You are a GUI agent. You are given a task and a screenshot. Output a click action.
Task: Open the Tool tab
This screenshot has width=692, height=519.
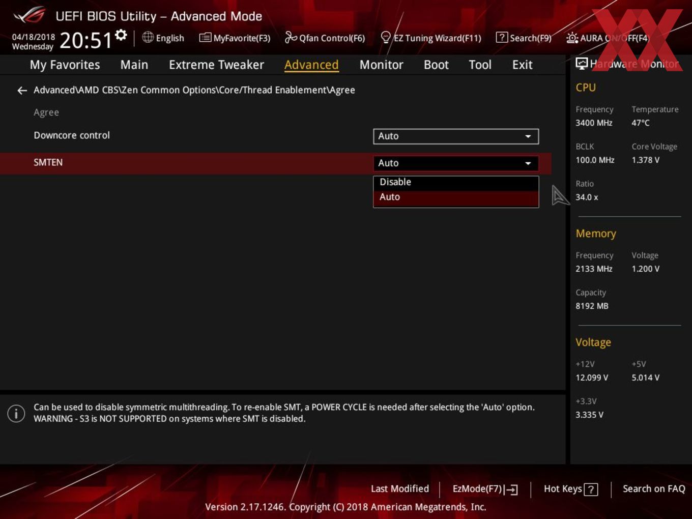(x=480, y=65)
